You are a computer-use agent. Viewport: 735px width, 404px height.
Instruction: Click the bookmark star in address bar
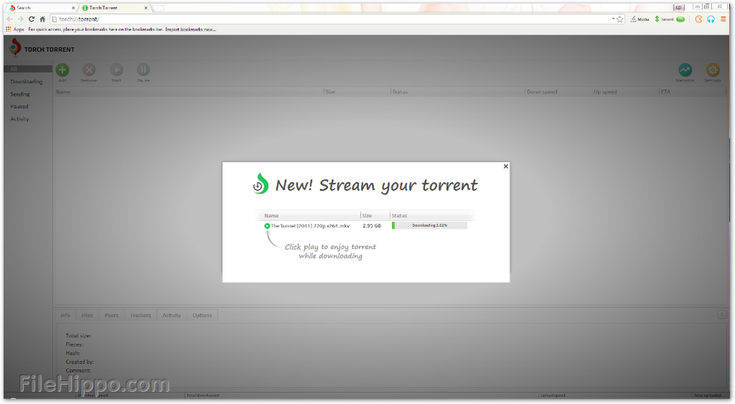(x=620, y=19)
